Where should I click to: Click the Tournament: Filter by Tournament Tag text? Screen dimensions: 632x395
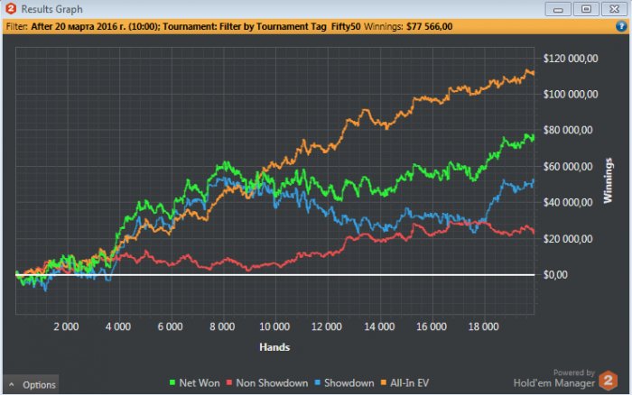245,26
